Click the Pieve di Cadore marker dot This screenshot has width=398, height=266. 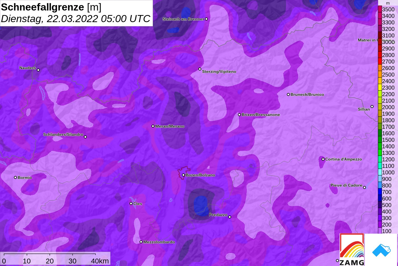point(364,187)
